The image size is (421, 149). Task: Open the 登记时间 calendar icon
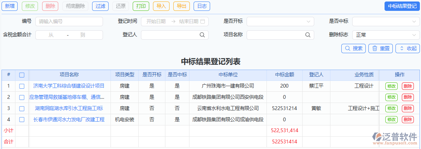click(x=203, y=21)
